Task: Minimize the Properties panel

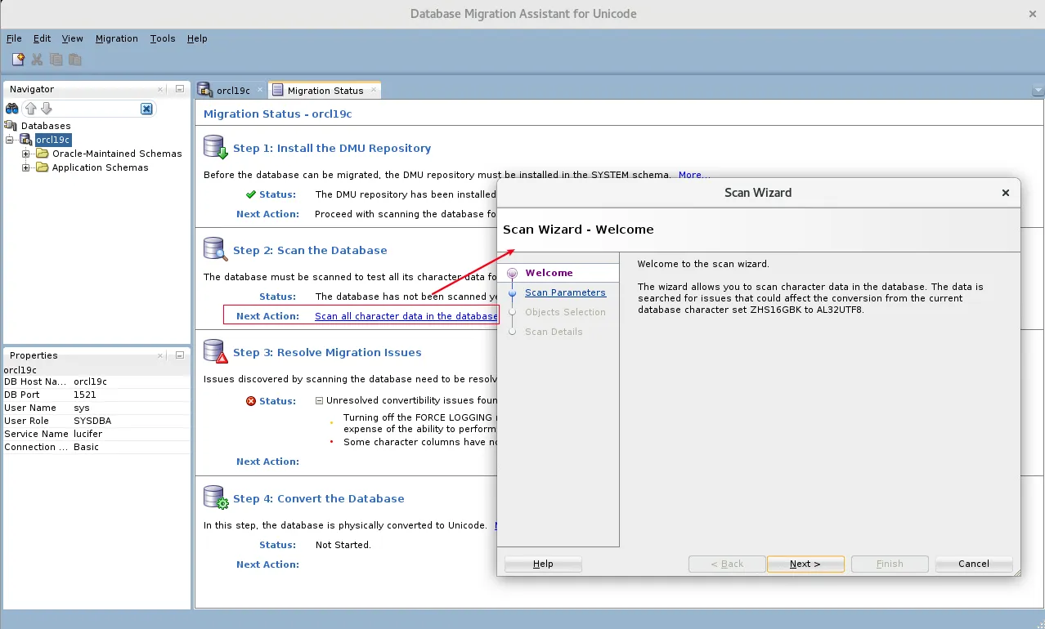Action: [x=178, y=355]
